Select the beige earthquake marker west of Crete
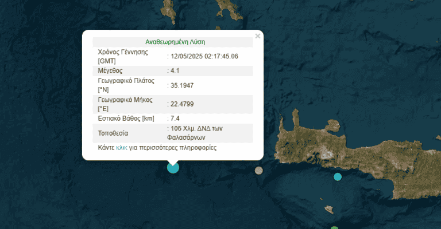The image size is (441, 229). tap(259, 170)
